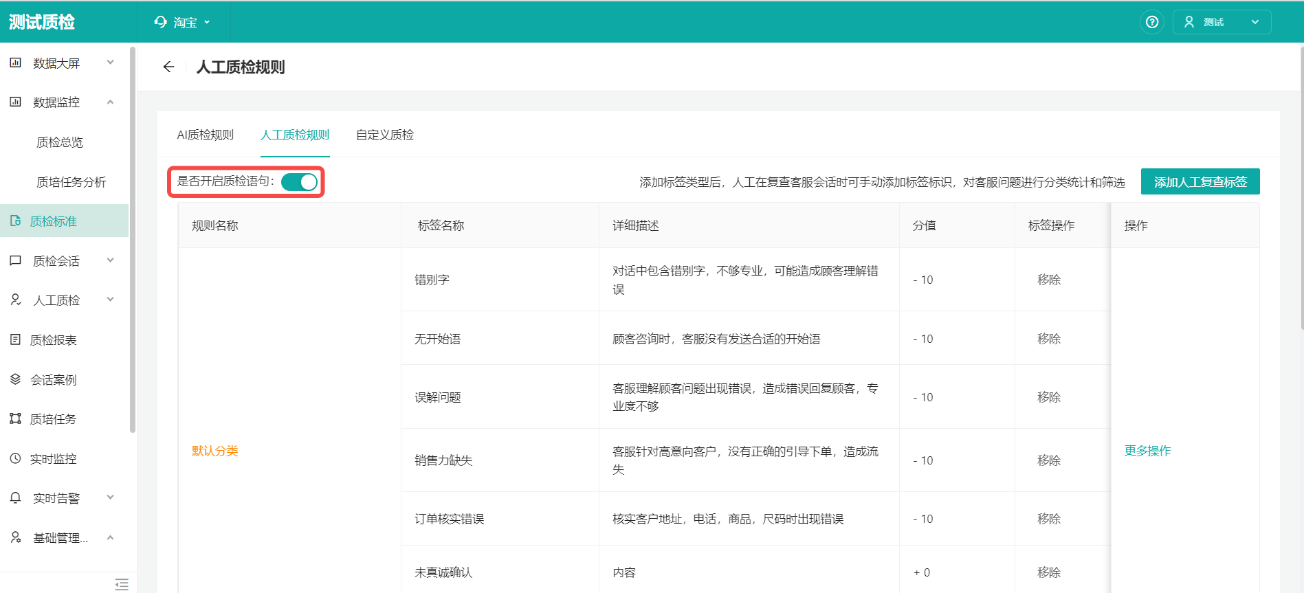Click 移除 for the 未真诚确认 label
1304x593 pixels.
(1049, 572)
